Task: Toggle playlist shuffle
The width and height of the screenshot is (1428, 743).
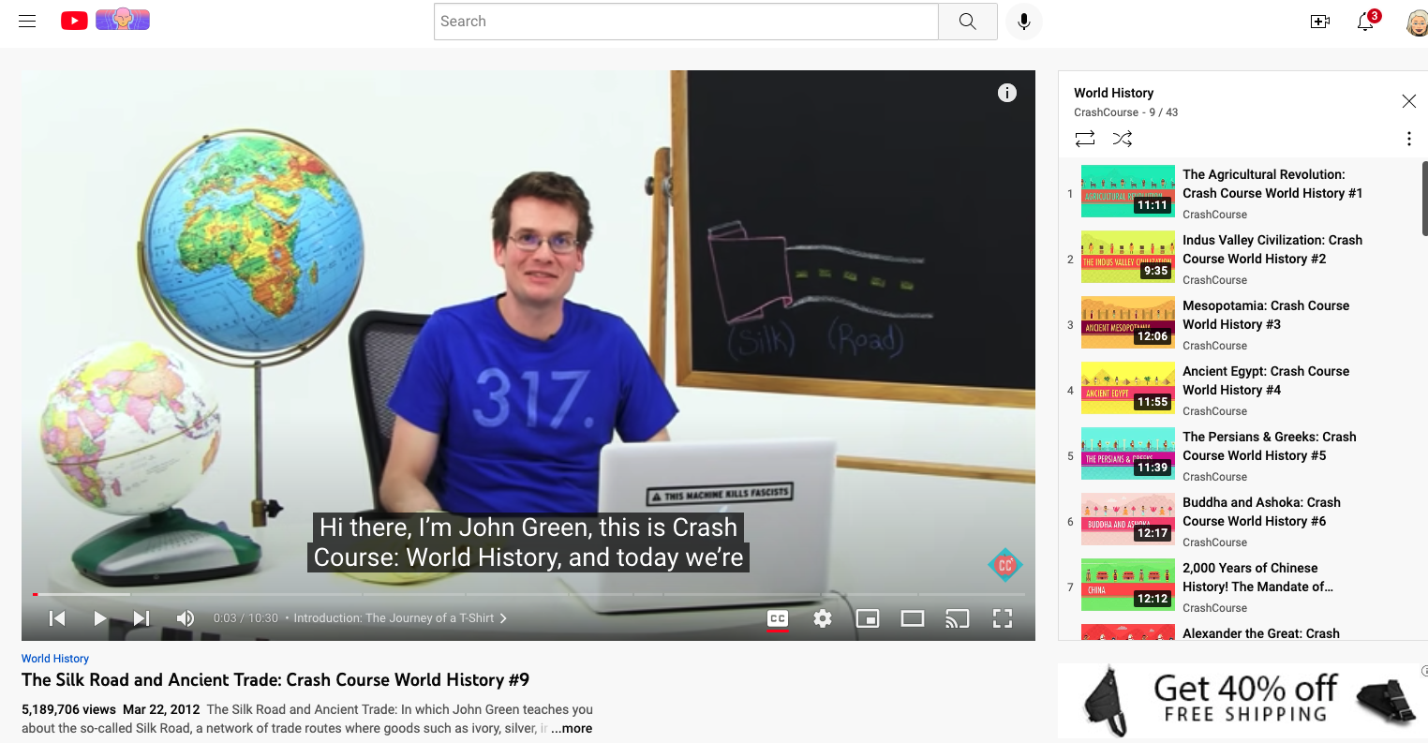Action: (1122, 139)
